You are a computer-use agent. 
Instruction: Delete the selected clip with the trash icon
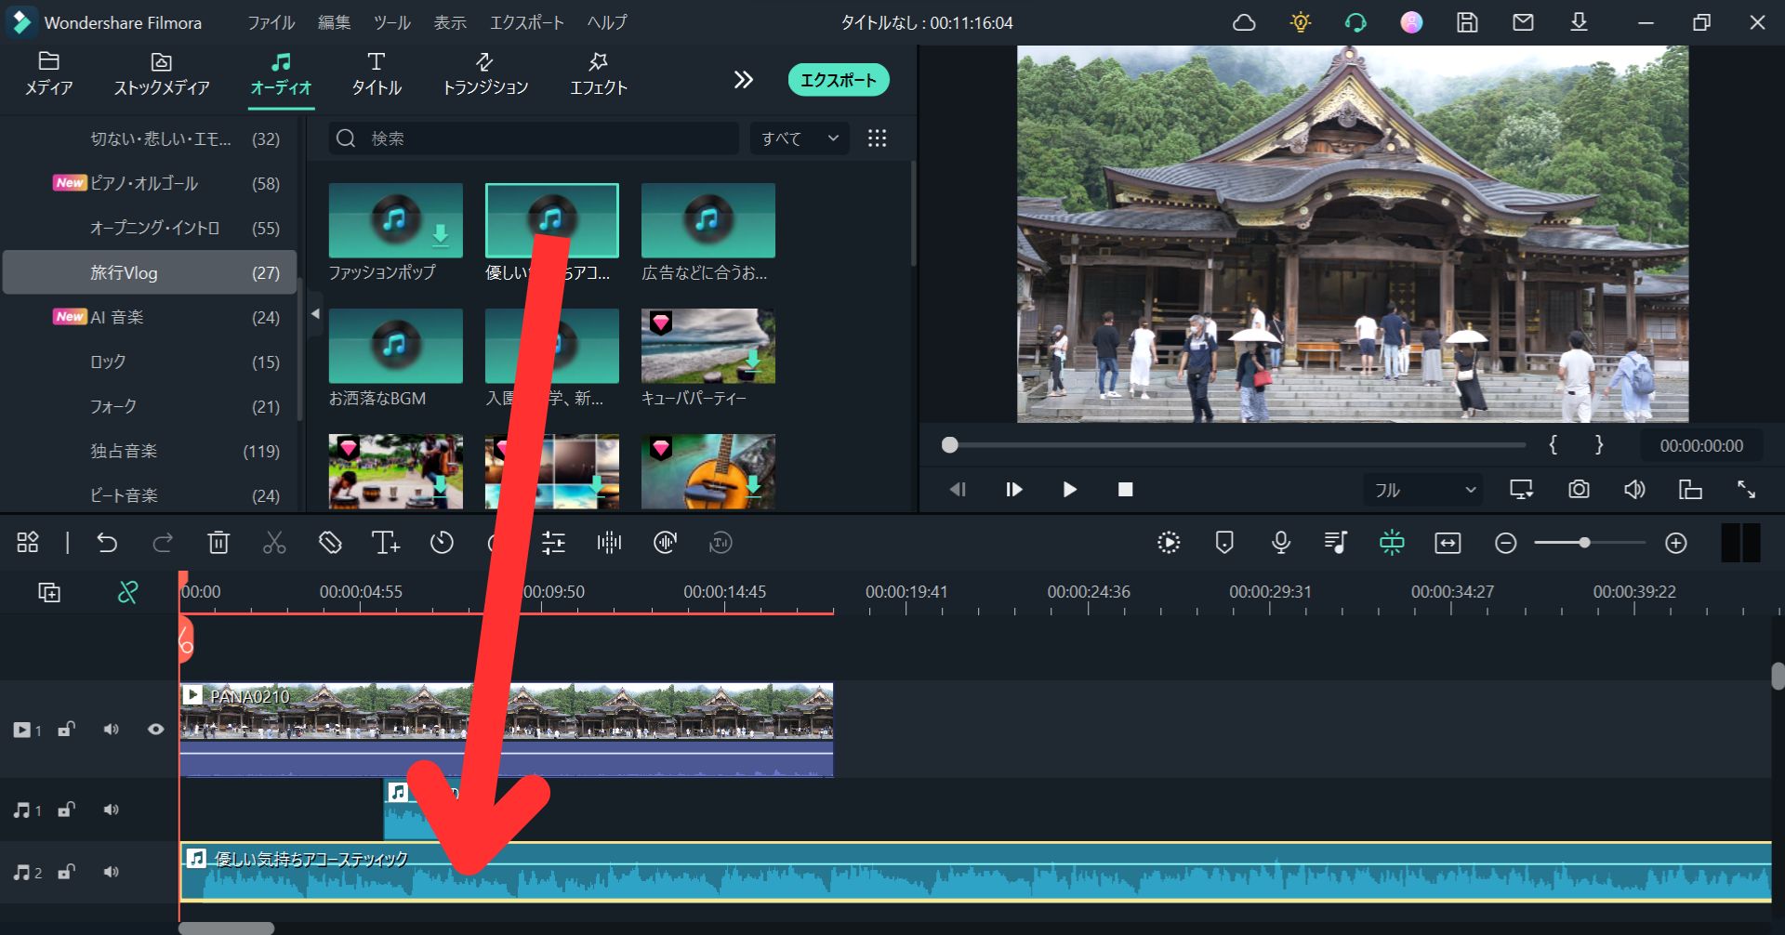218,542
